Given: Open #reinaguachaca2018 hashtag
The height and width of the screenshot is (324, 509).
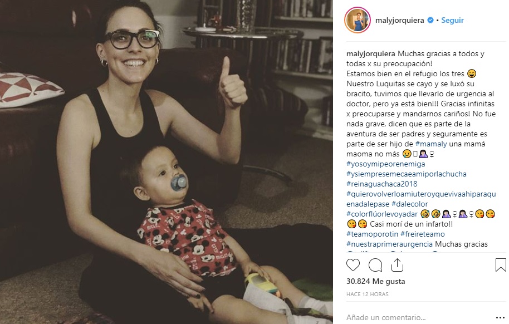Looking at the screenshot, I should (382, 184).
